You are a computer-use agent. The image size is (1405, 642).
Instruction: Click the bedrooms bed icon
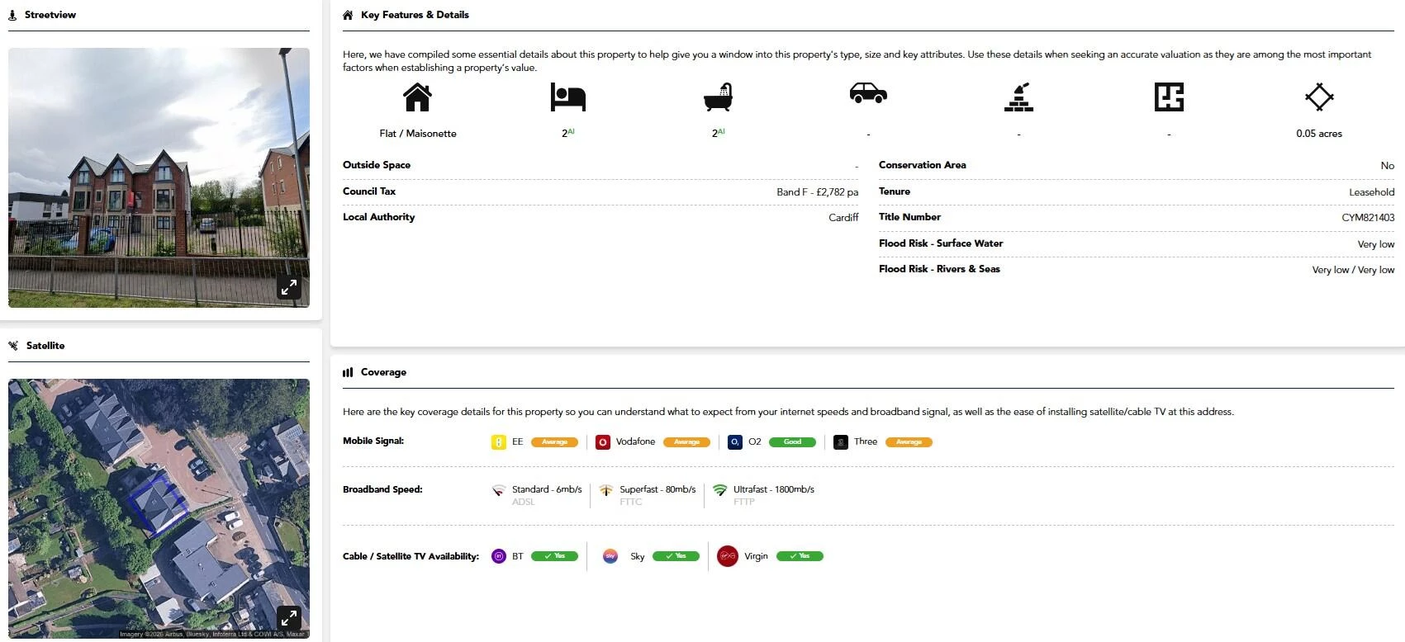click(x=567, y=97)
